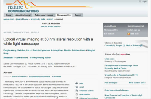Open Web of Science citations link
151x99 pixels.
pyautogui.click(x=134, y=46)
